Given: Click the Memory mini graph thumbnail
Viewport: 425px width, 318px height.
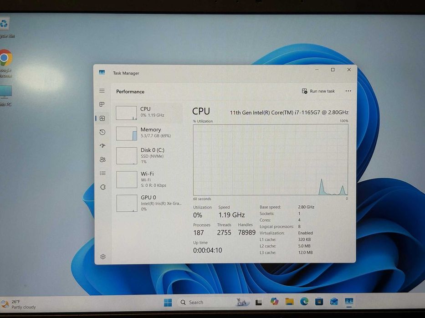Looking at the screenshot, I should [x=127, y=133].
